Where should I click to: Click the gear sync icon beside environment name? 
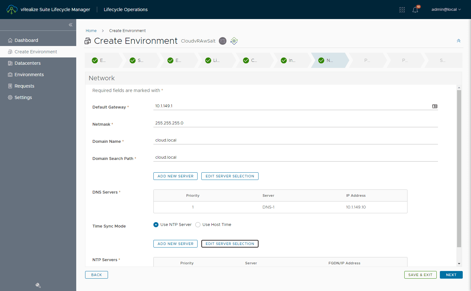pos(234,41)
